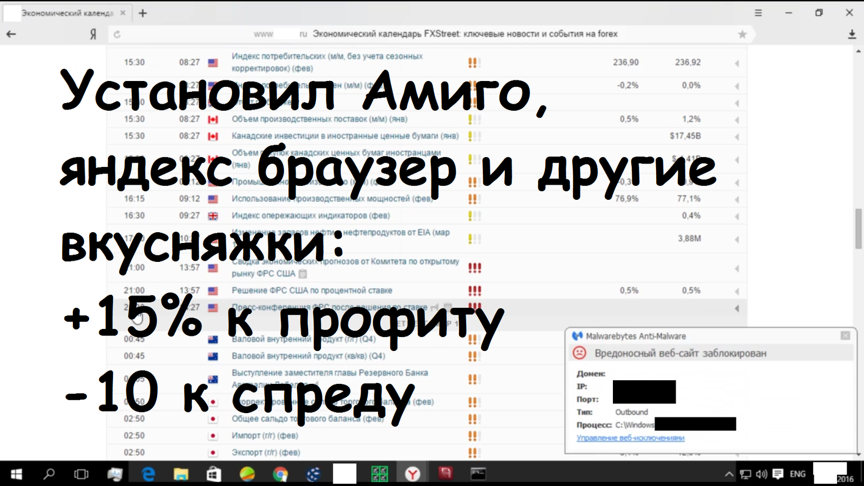Click the page vertical scrollbar thumb

859,228
